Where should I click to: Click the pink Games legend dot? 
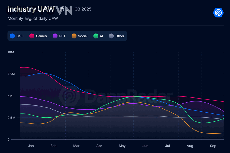point(32,36)
